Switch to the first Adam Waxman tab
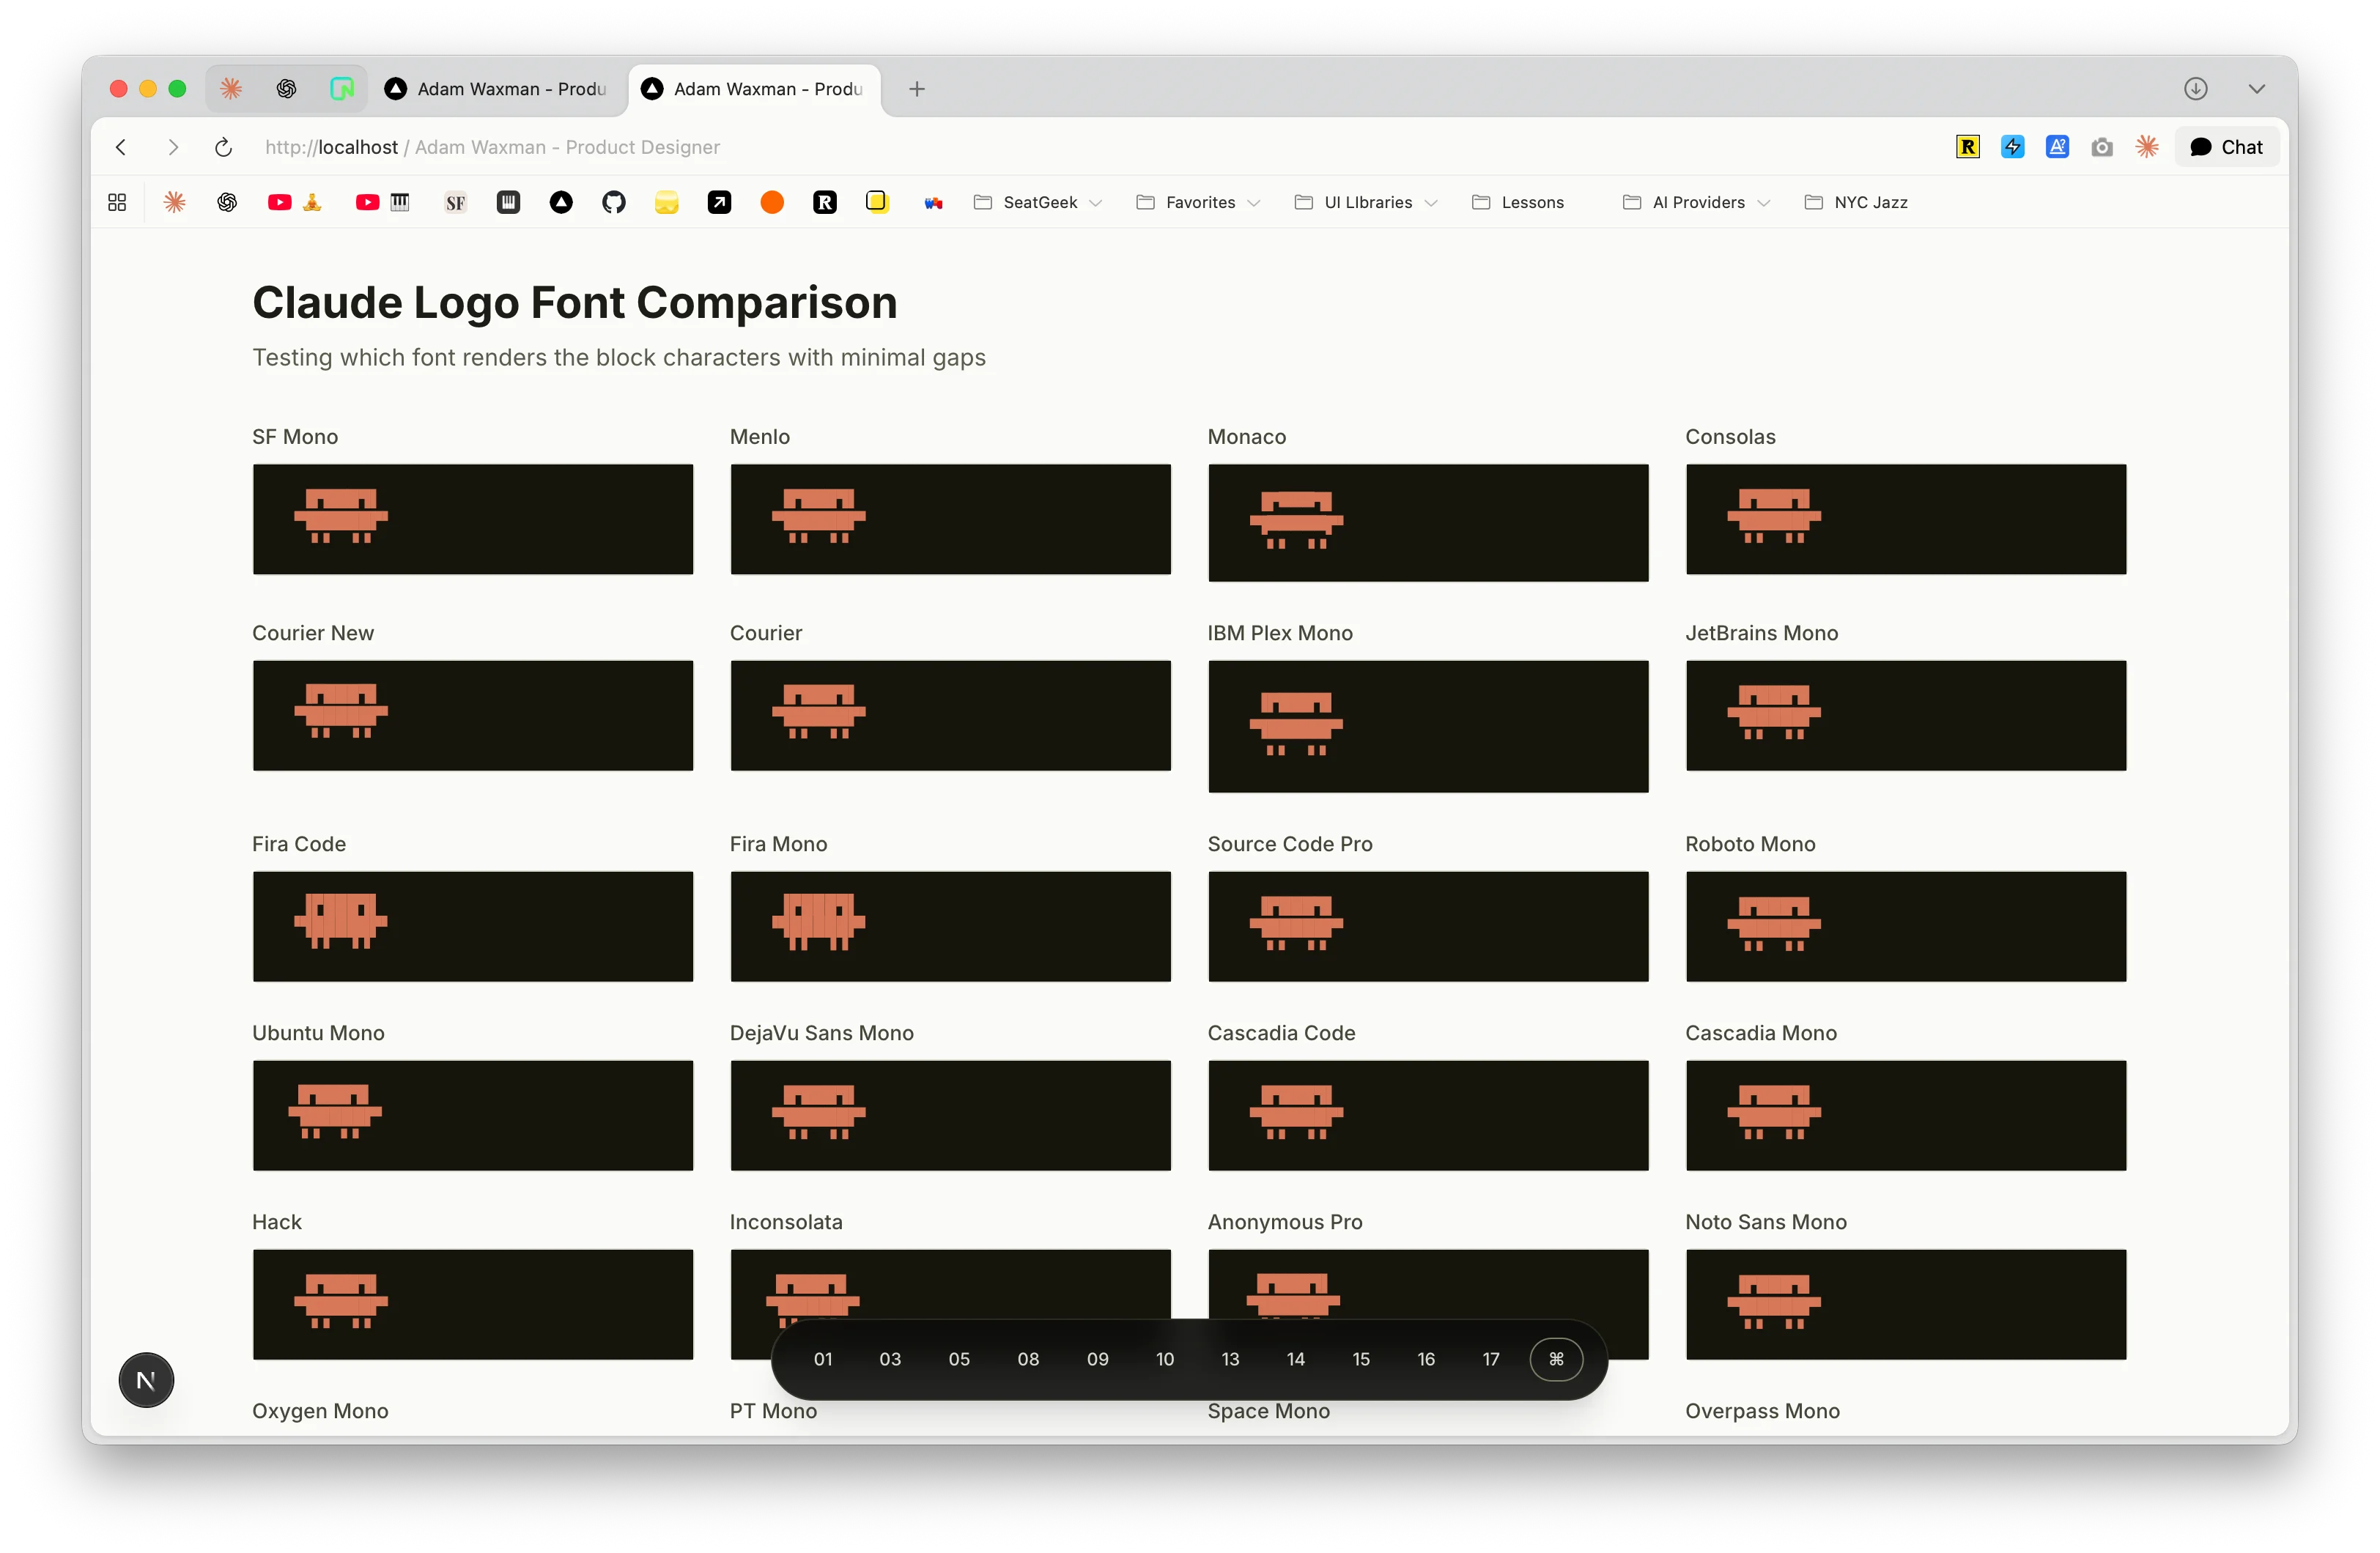2380x1553 pixels. pyautogui.click(x=498, y=89)
